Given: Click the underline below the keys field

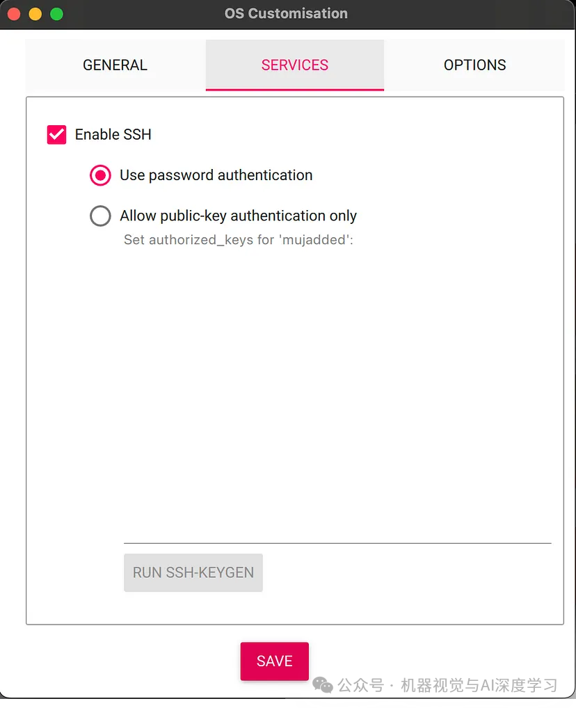Looking at the screenshot, I should click(337, 542).
